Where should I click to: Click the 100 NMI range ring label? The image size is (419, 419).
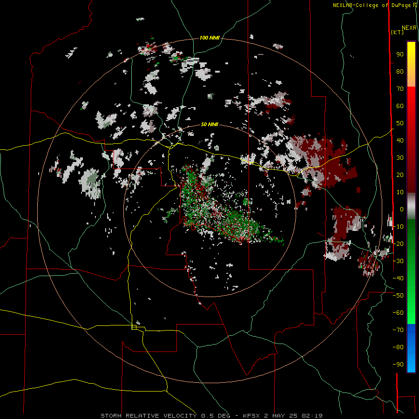coord(209,38)
